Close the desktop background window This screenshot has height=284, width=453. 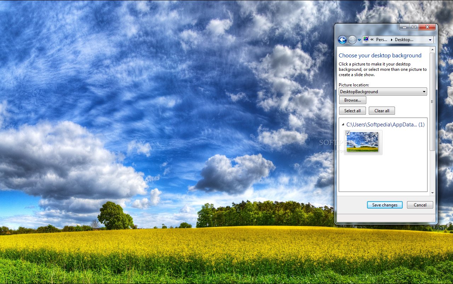427,27
